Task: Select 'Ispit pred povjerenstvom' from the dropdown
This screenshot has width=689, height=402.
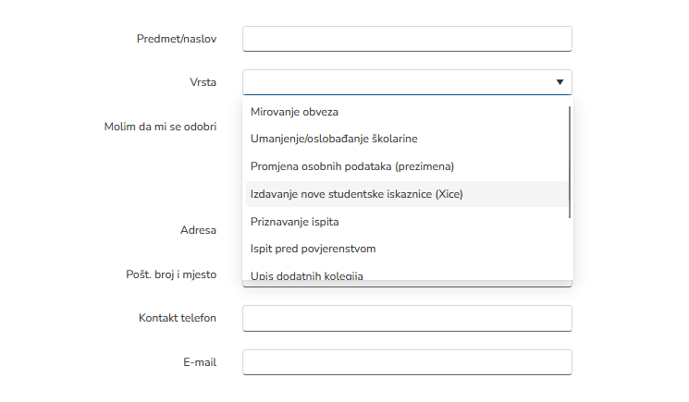Action: point(313,249)
